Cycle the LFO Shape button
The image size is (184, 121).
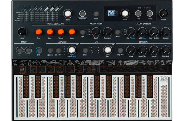click(85, 50)
